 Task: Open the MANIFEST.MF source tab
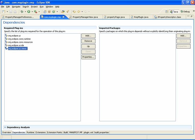coord(76,132)
